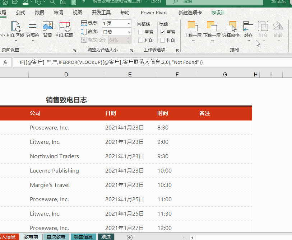Toggle Gridlines View (网格线 查看) checkbox
292x240 pixels.
pyautogui.click(x=140, y=32)
